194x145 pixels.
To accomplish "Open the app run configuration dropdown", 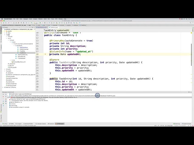I will point(36,23).
